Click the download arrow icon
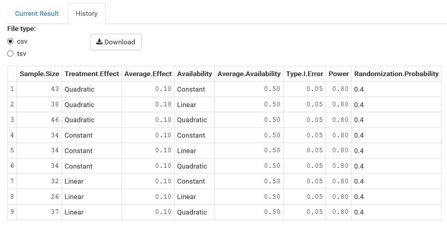Viewport: 447px width, 228px height. click(99, 42)
